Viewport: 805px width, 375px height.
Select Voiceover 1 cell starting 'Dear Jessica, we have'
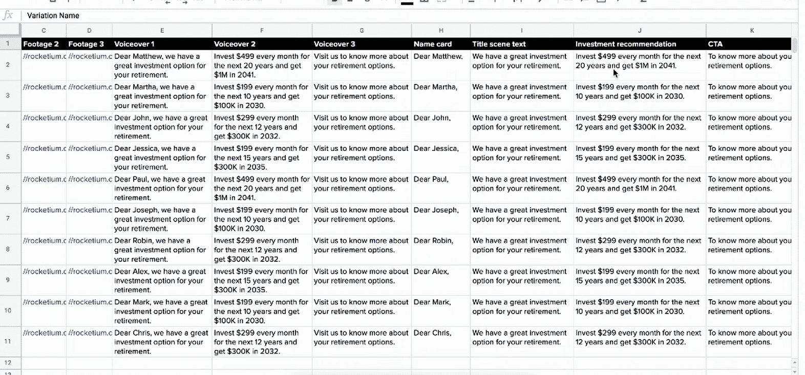(x=162, y=157)
